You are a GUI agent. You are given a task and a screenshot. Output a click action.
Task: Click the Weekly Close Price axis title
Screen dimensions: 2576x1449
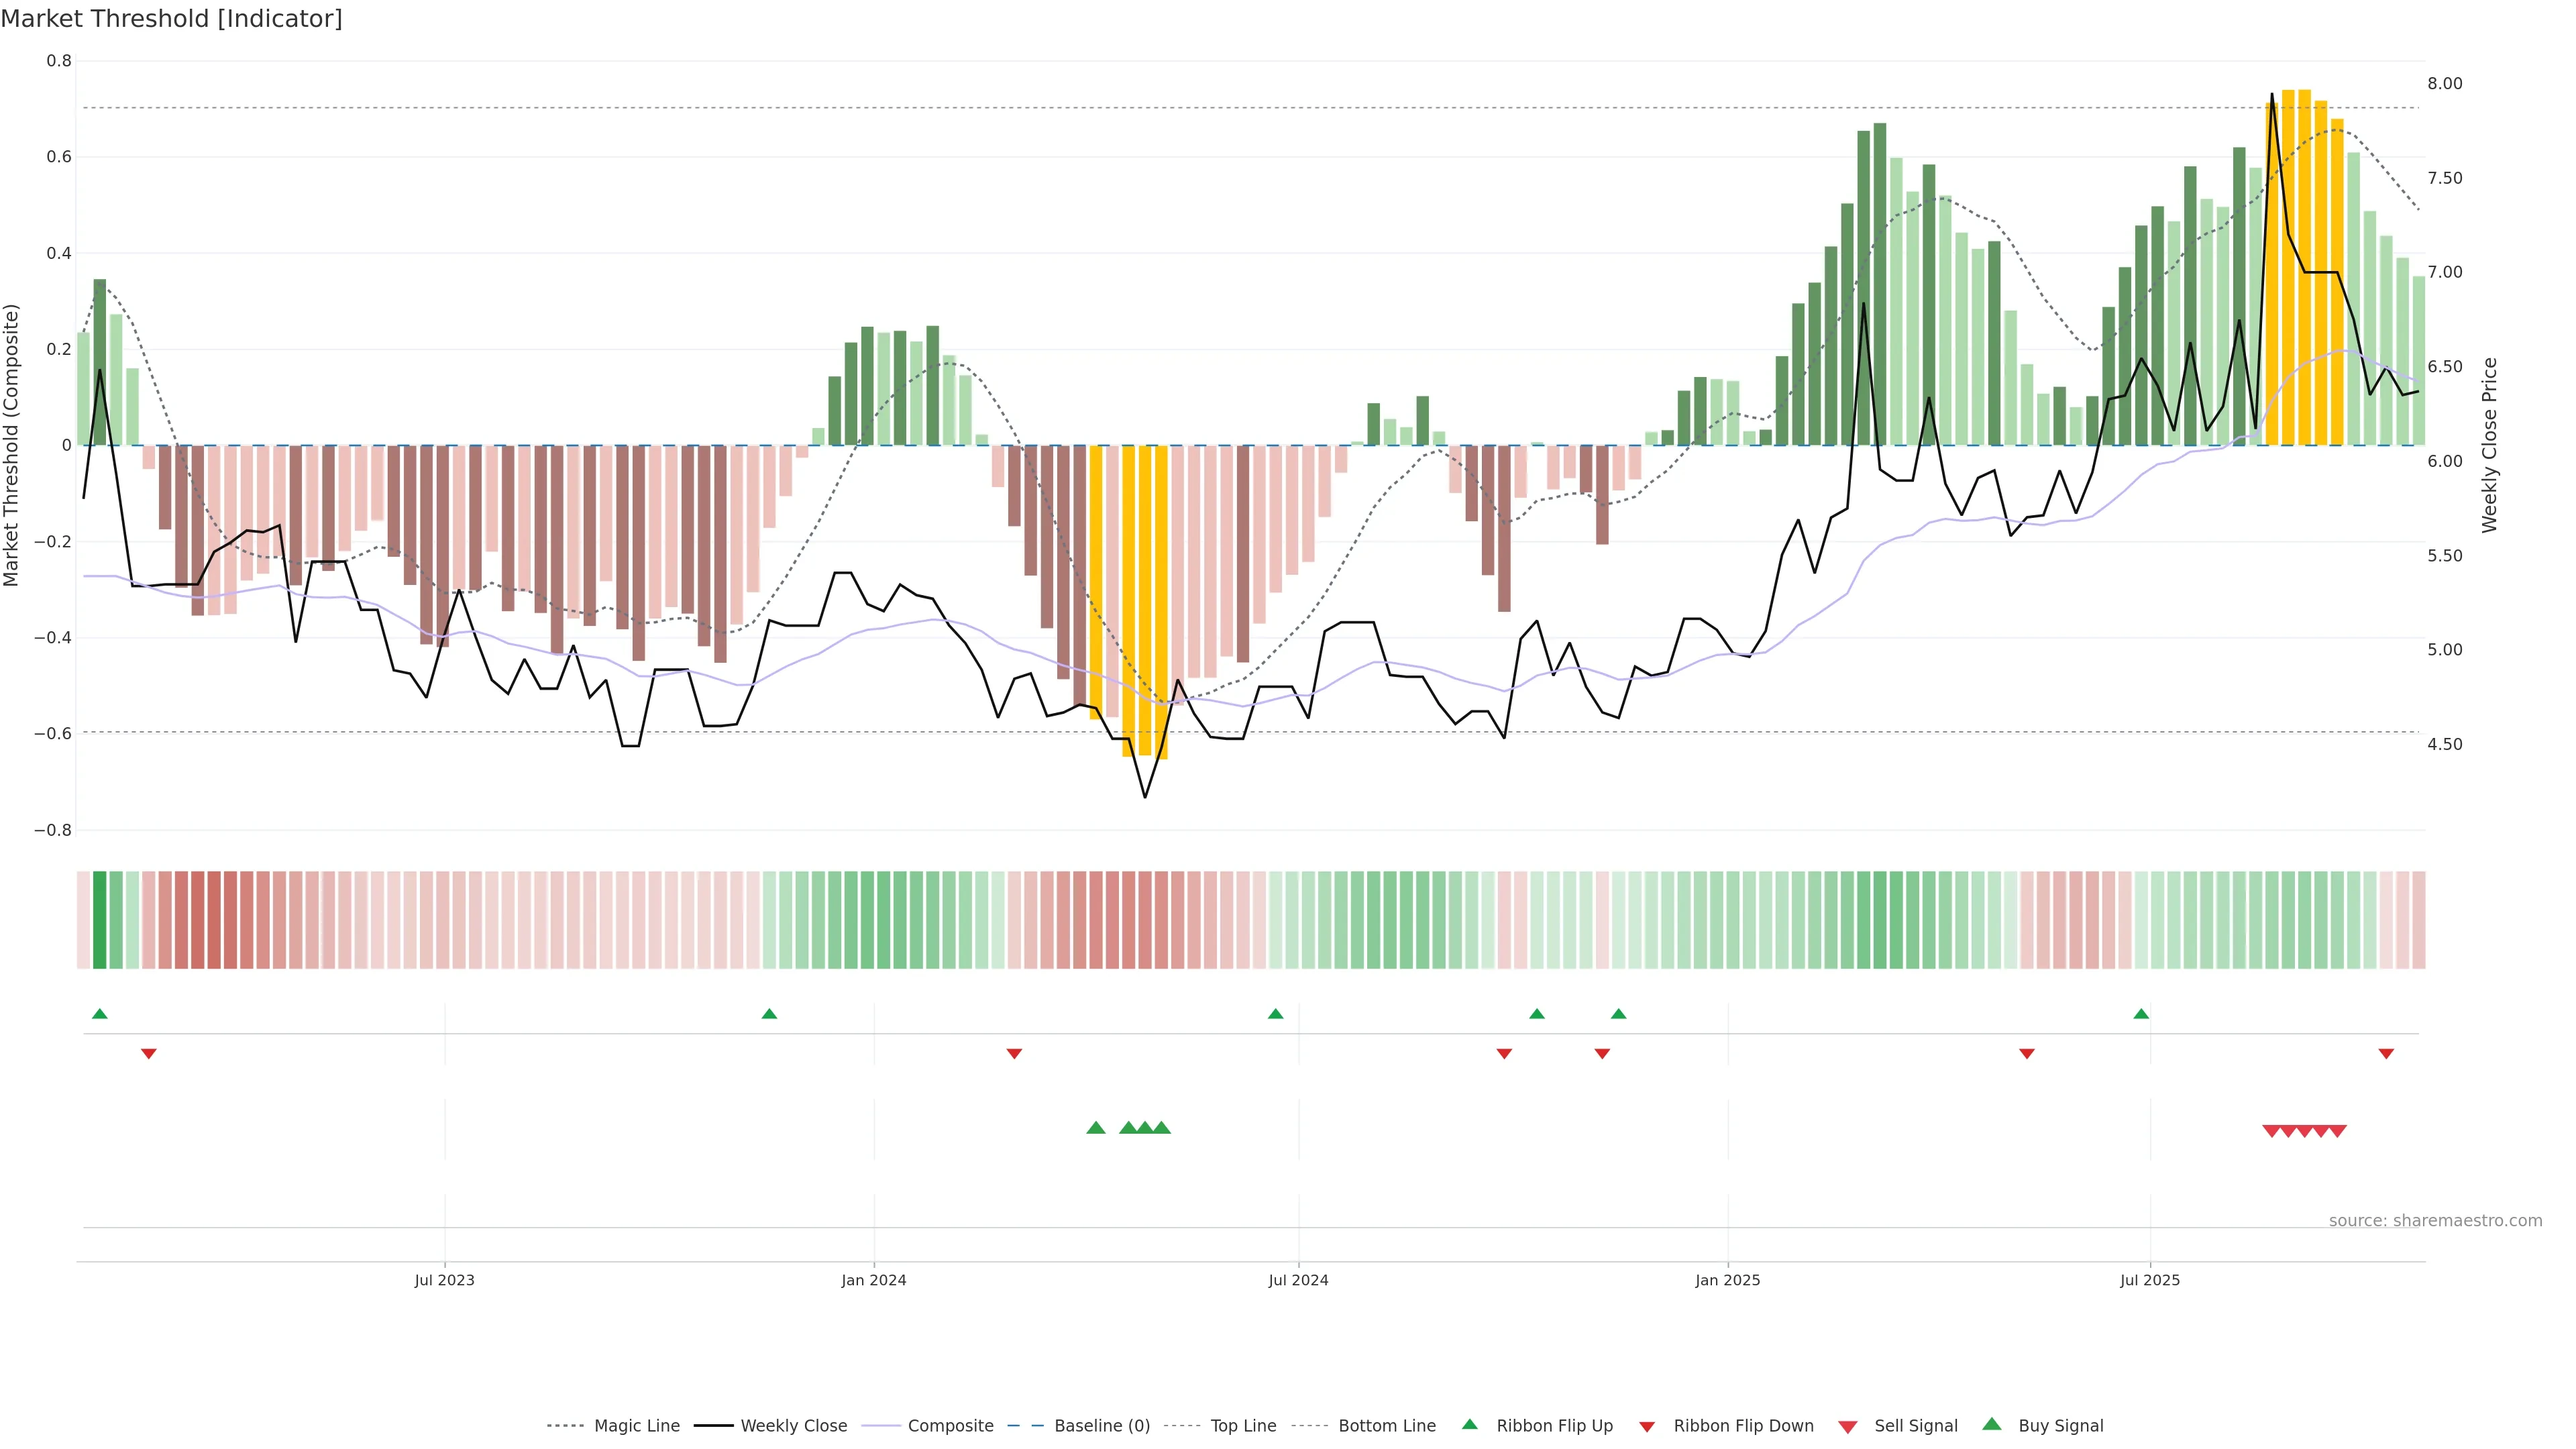click(2489, 445)
